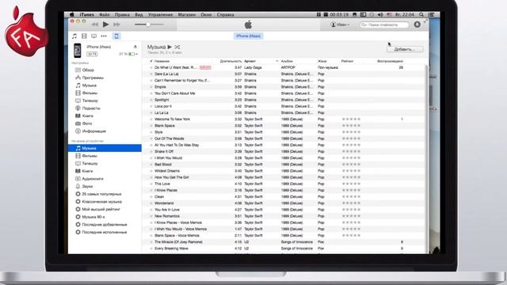Adjust the volume slider knob
This screenshot has height=285, width=507.
(148, 25)
